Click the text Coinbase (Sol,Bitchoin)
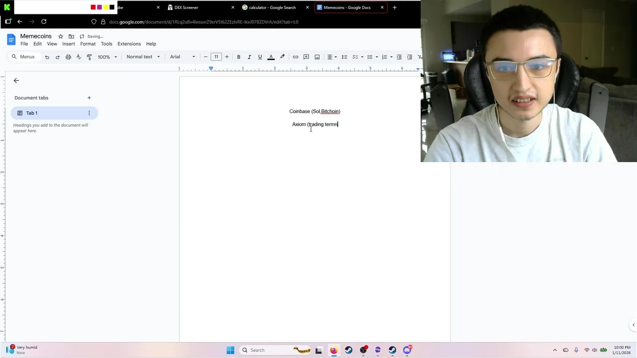637x358 pixels. click(315, 111)
